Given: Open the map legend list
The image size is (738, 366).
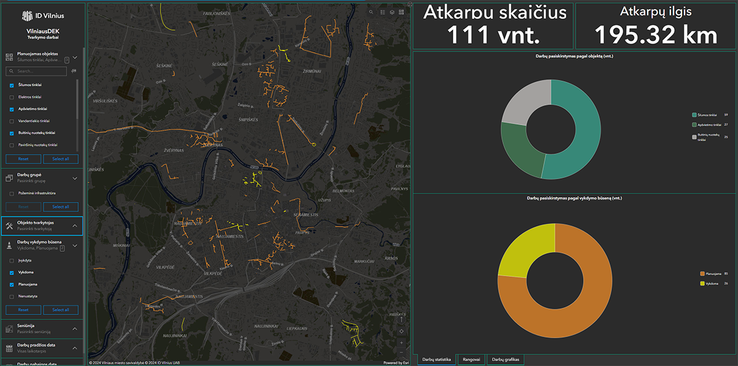Looking at the screenshot, I should (382, 12).
